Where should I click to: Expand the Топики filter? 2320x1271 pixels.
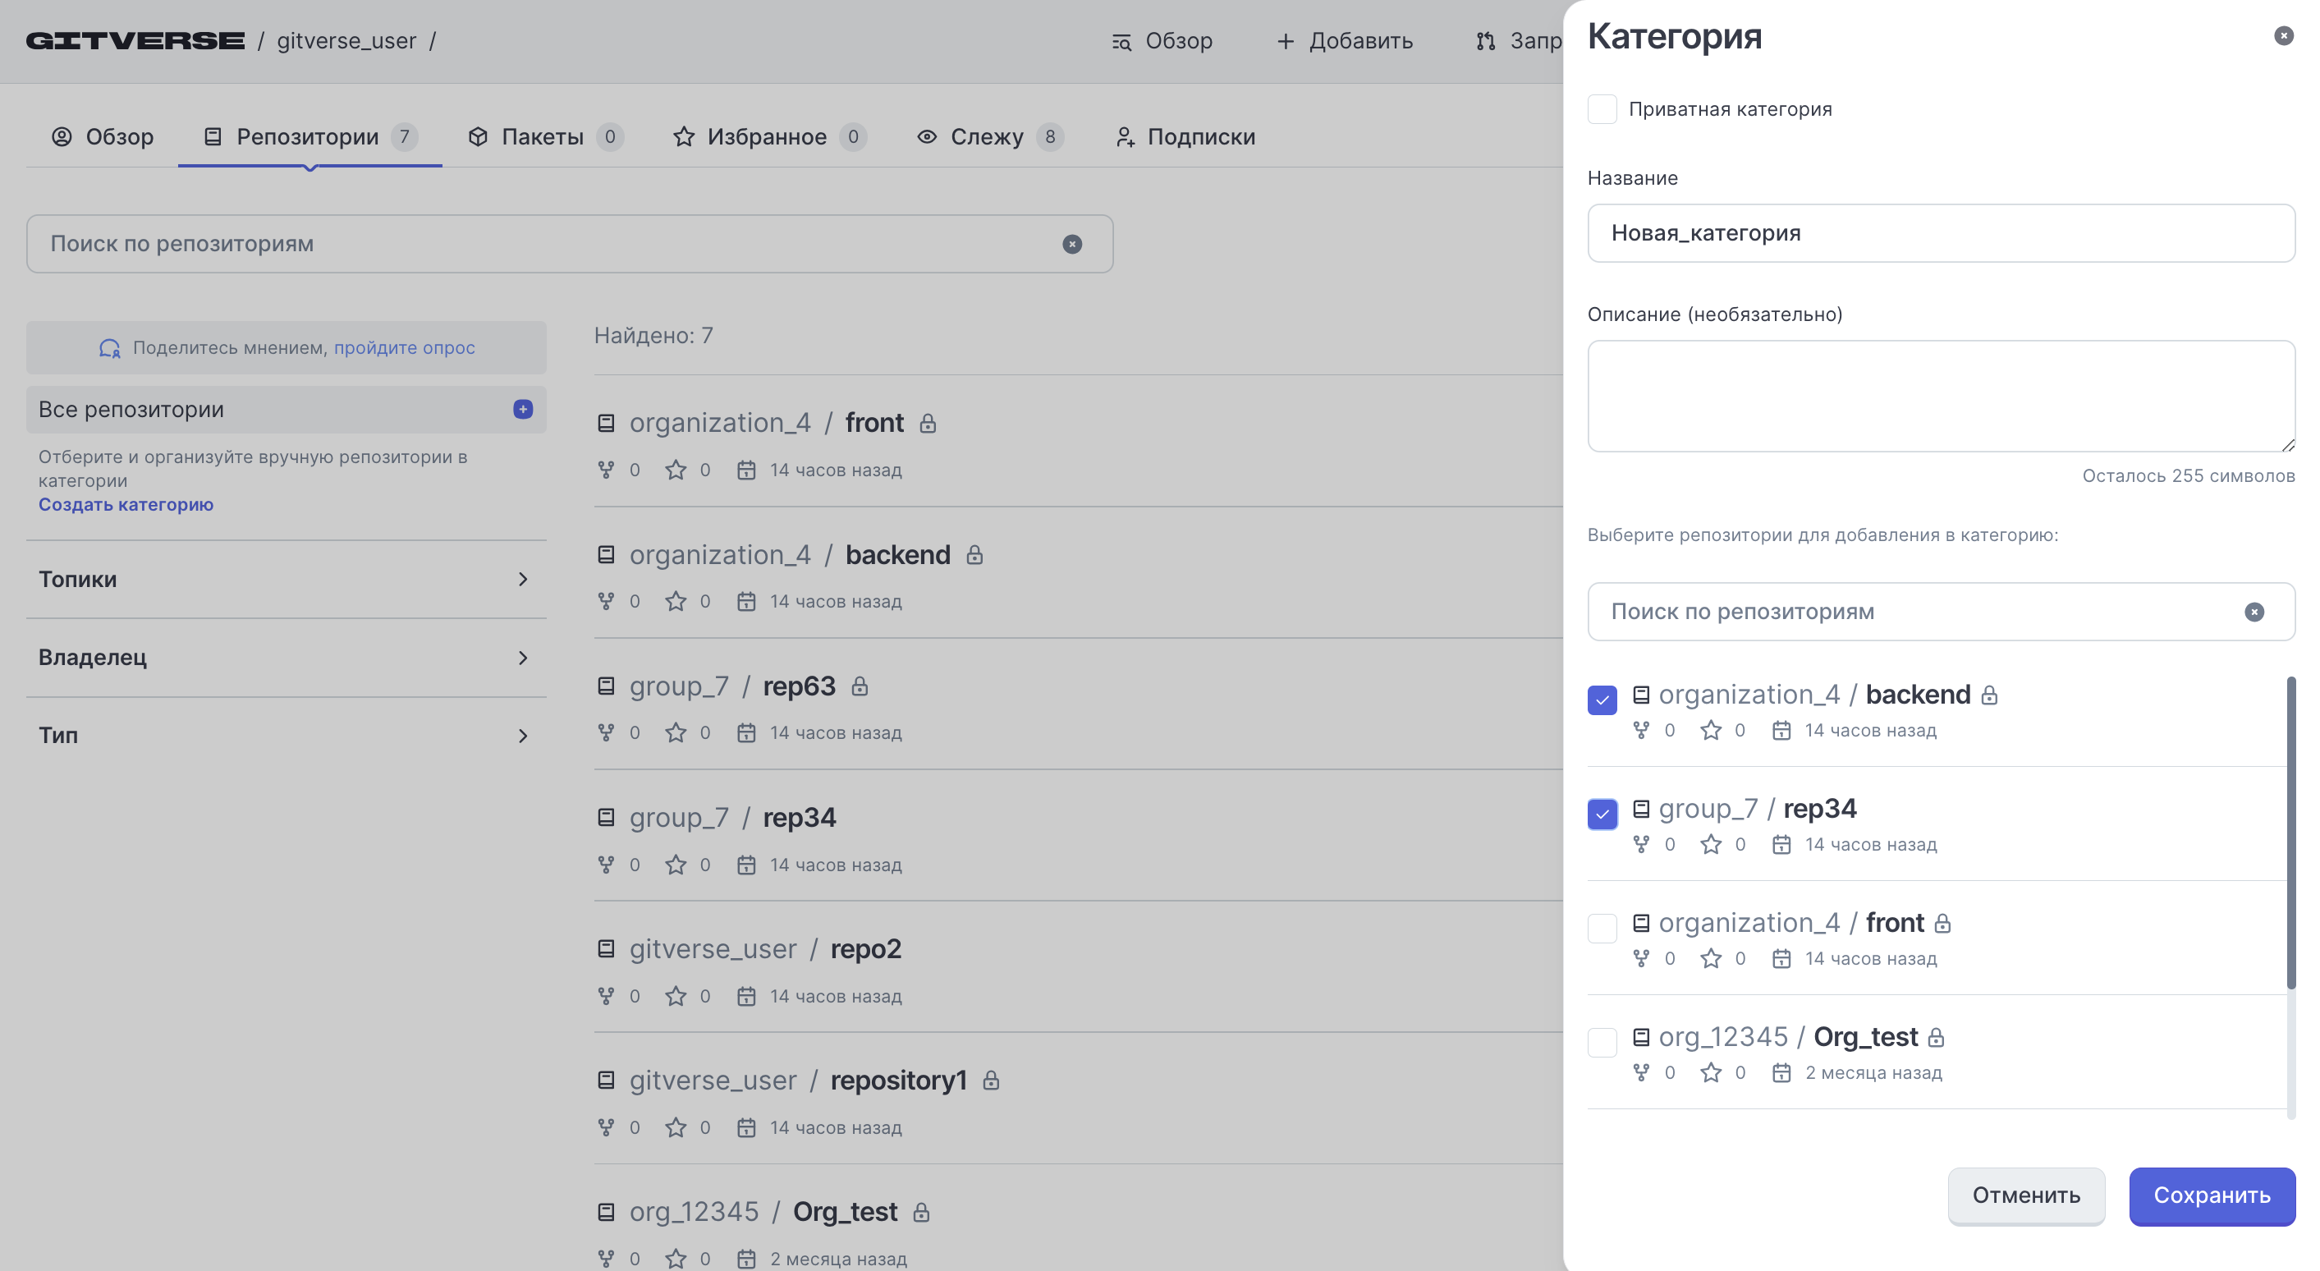point(287,579)
